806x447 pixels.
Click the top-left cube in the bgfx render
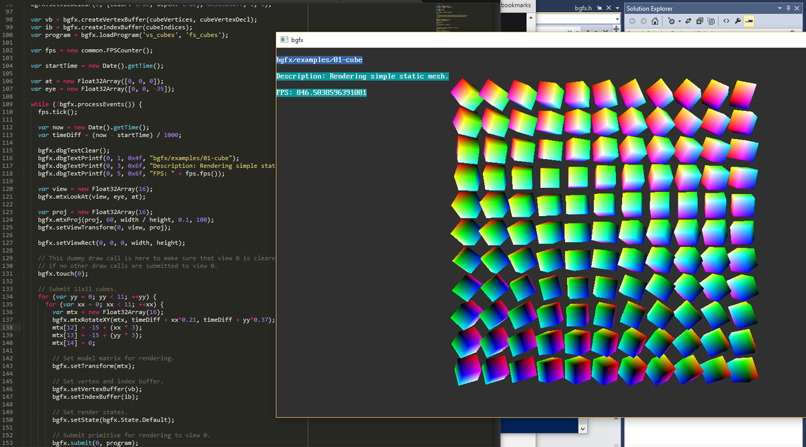tap(468, 94)
